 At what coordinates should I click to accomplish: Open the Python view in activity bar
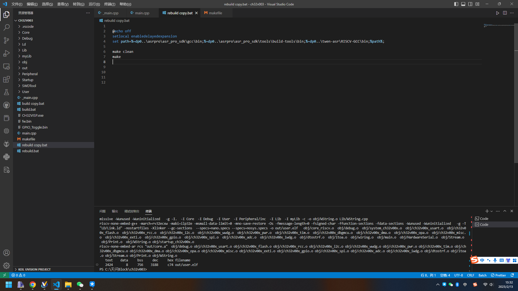(6, 157)
